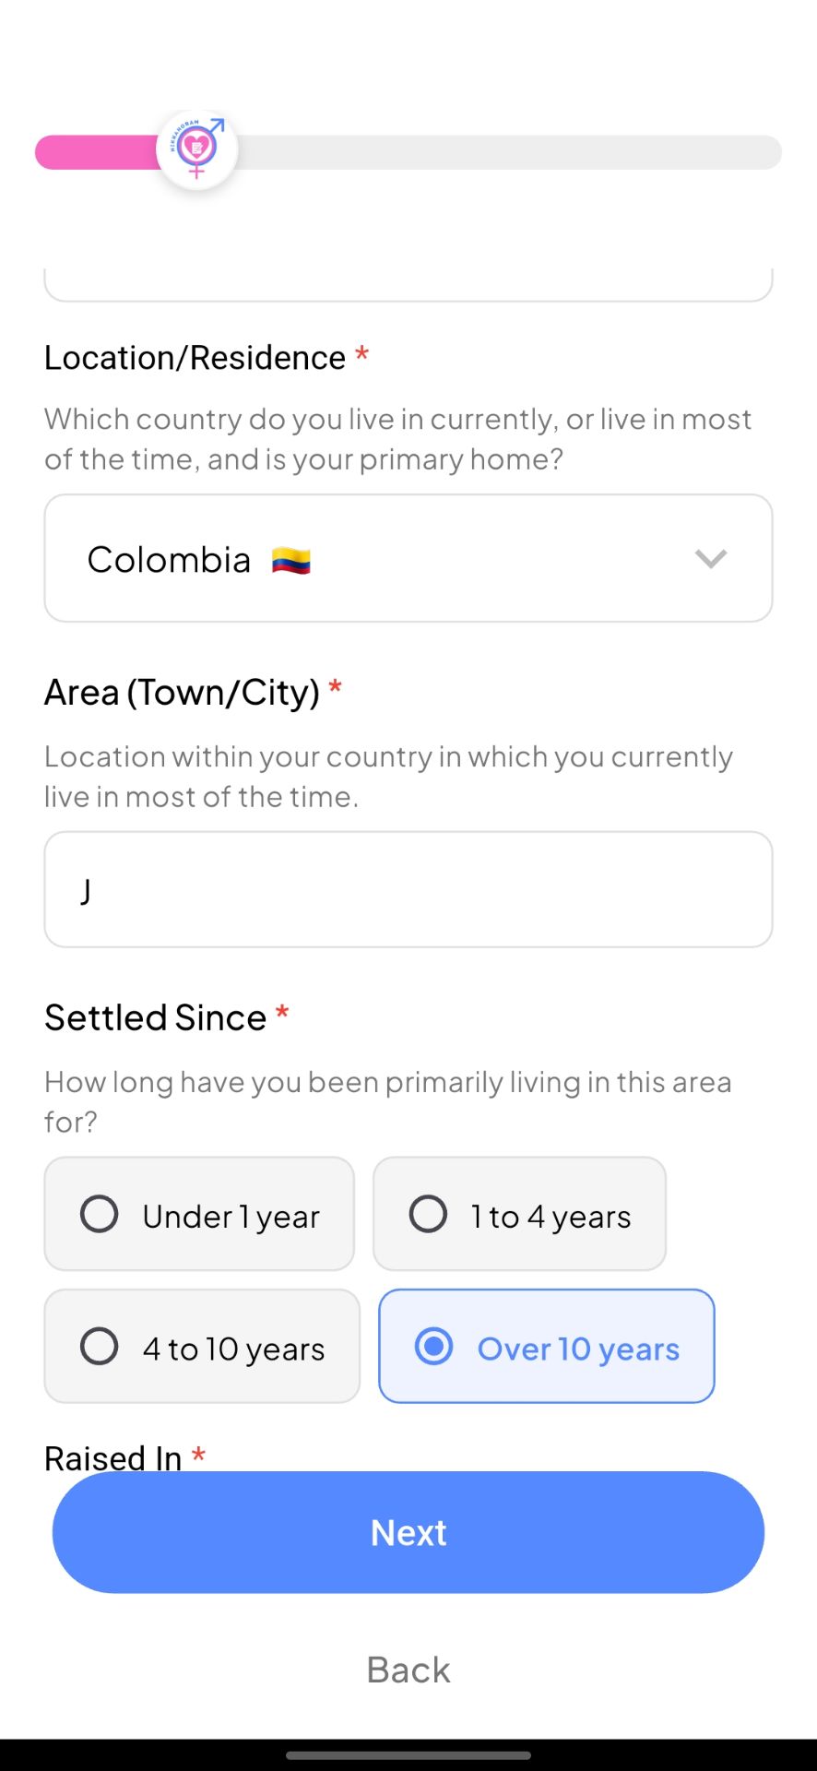Tap the heart gender logo on progress bar

[x=196, y=149]
